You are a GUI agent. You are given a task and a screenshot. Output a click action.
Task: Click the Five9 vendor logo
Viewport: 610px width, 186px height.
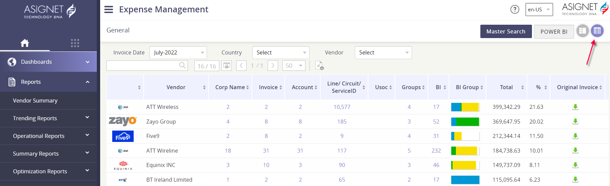pos(123,136)
